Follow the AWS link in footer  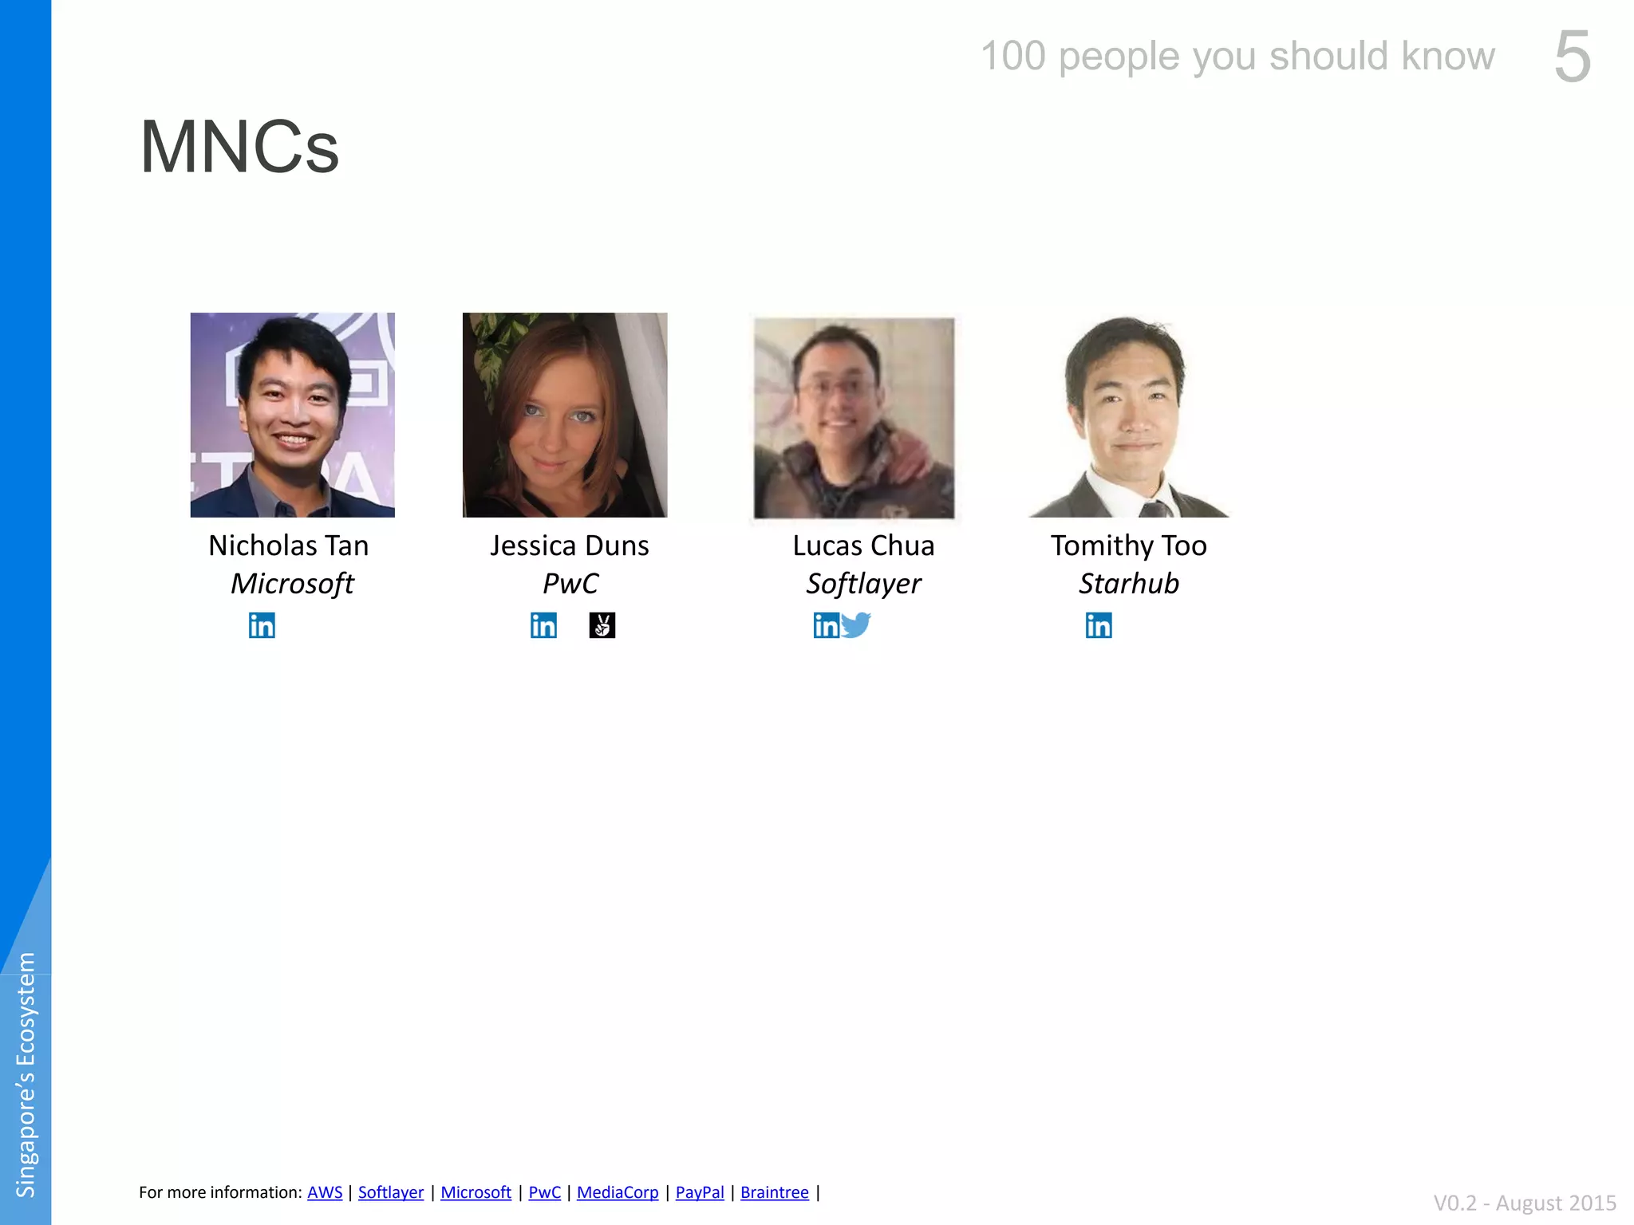coord(325,1192)
